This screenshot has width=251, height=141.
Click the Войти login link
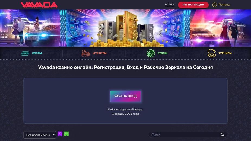click(170, 5)
